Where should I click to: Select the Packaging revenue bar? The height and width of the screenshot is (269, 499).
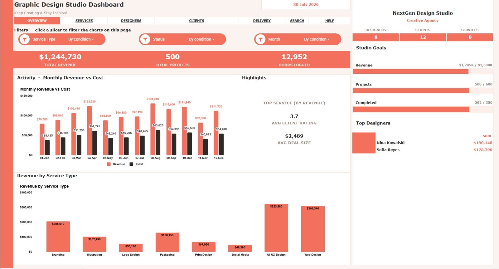[167, 242]
